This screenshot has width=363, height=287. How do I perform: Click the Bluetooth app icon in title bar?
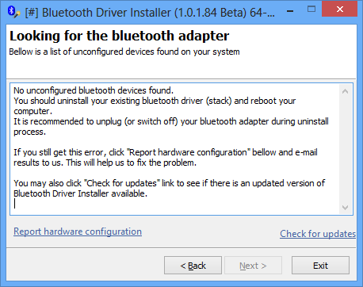[x=13, y=12]
